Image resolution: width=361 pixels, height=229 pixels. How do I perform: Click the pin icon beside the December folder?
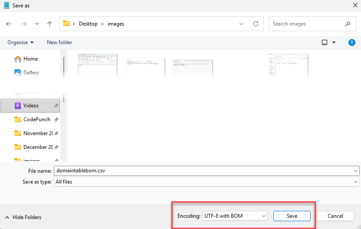tap(56, 147)
